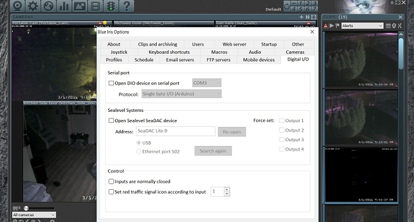
Task: Select the USB radio button
Action: click(x=139, y=143)
